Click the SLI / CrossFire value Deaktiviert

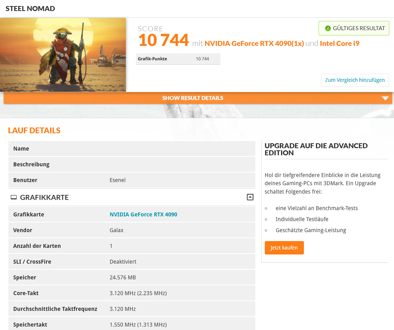pos(123,262)
